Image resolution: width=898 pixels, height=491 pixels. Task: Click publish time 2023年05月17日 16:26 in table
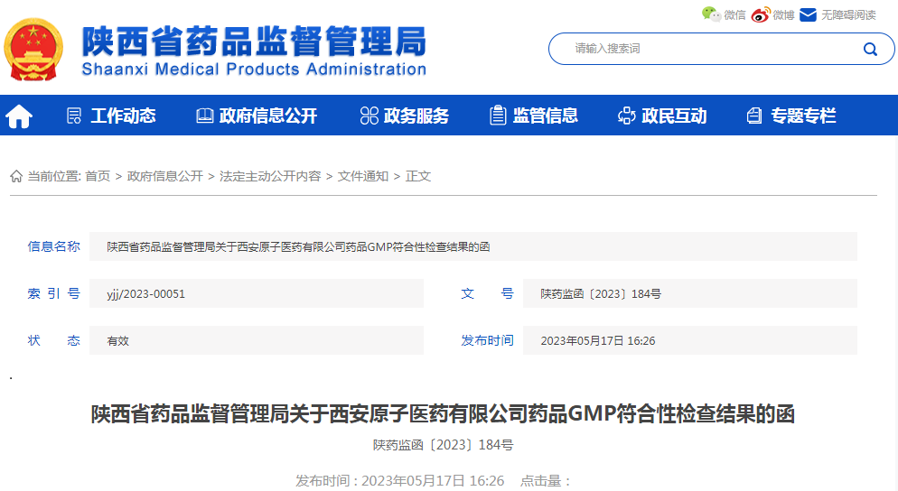[x=598, y=341]
